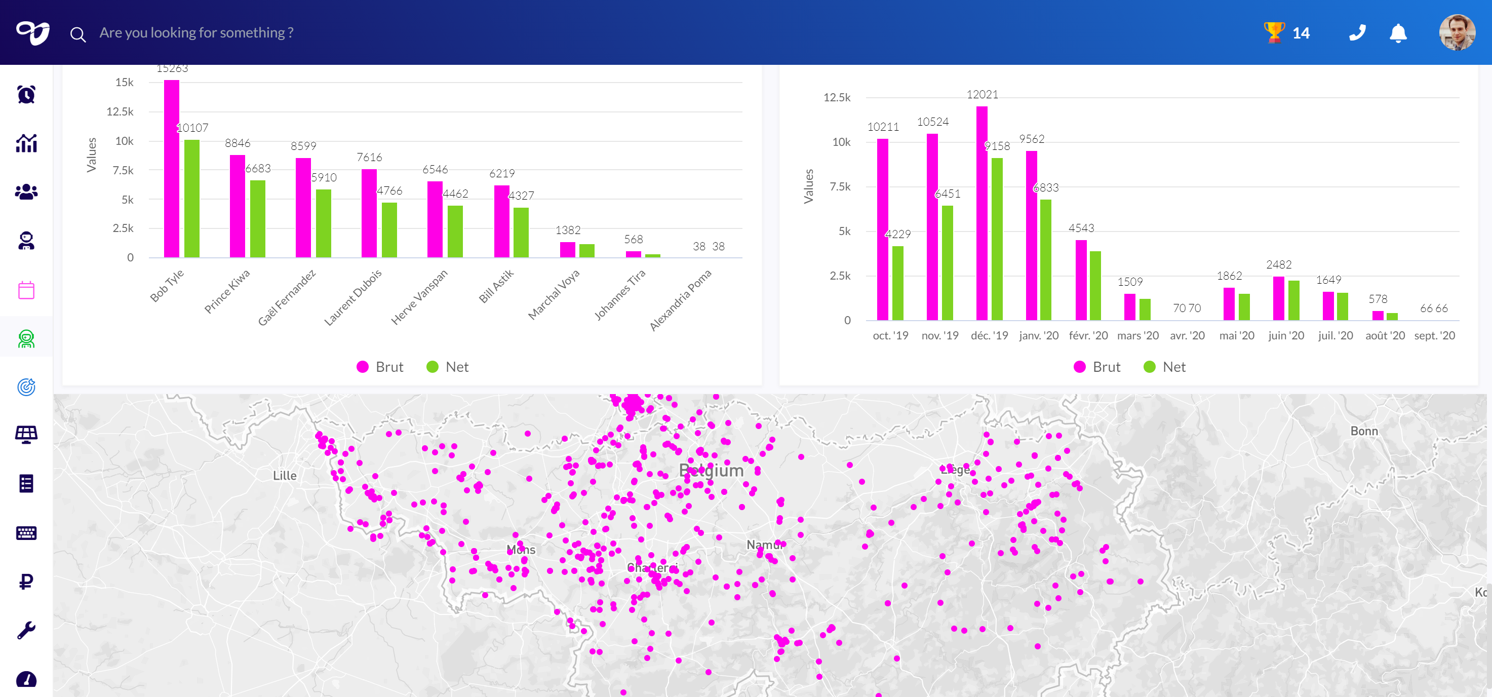Click the 'Belgium' label on the map
Screen dimensions: 1492x697
[711, 470]
